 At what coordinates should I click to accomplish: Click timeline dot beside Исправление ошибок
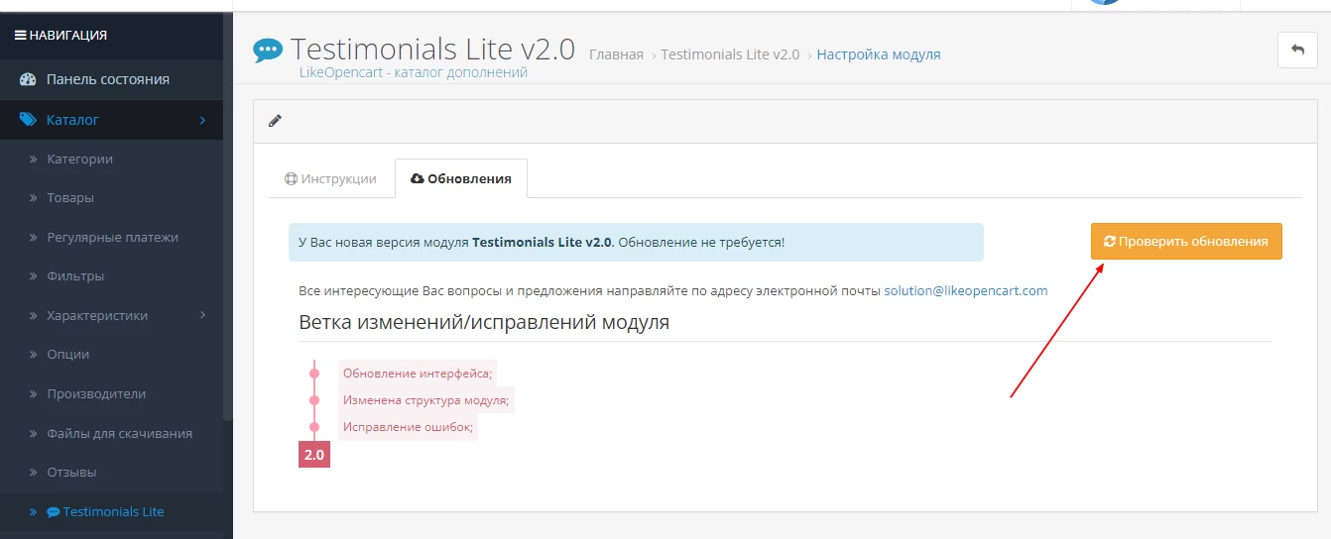click(314, 427)
